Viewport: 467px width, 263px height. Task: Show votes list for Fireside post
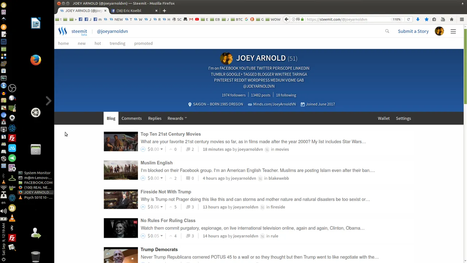coord(173,207)
